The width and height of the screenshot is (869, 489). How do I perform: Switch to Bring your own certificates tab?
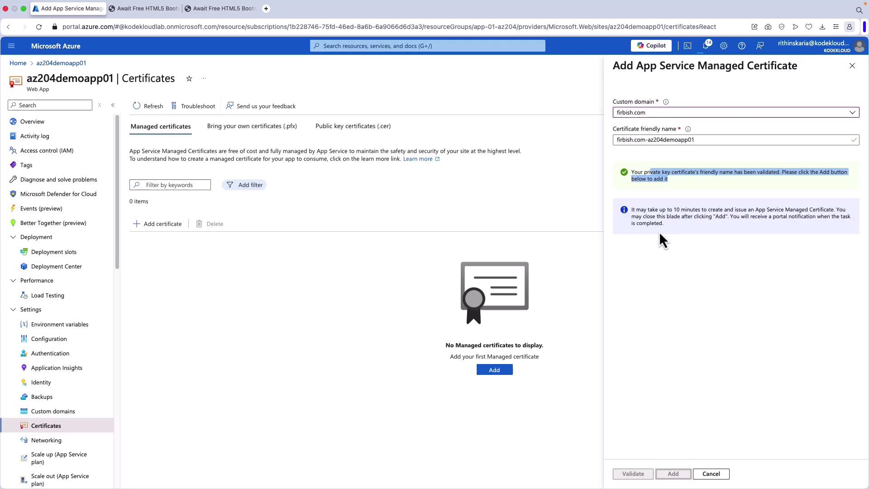252,126
